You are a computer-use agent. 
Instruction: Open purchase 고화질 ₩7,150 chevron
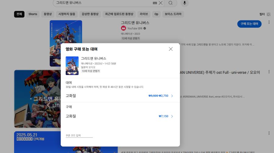click(172, 116)
